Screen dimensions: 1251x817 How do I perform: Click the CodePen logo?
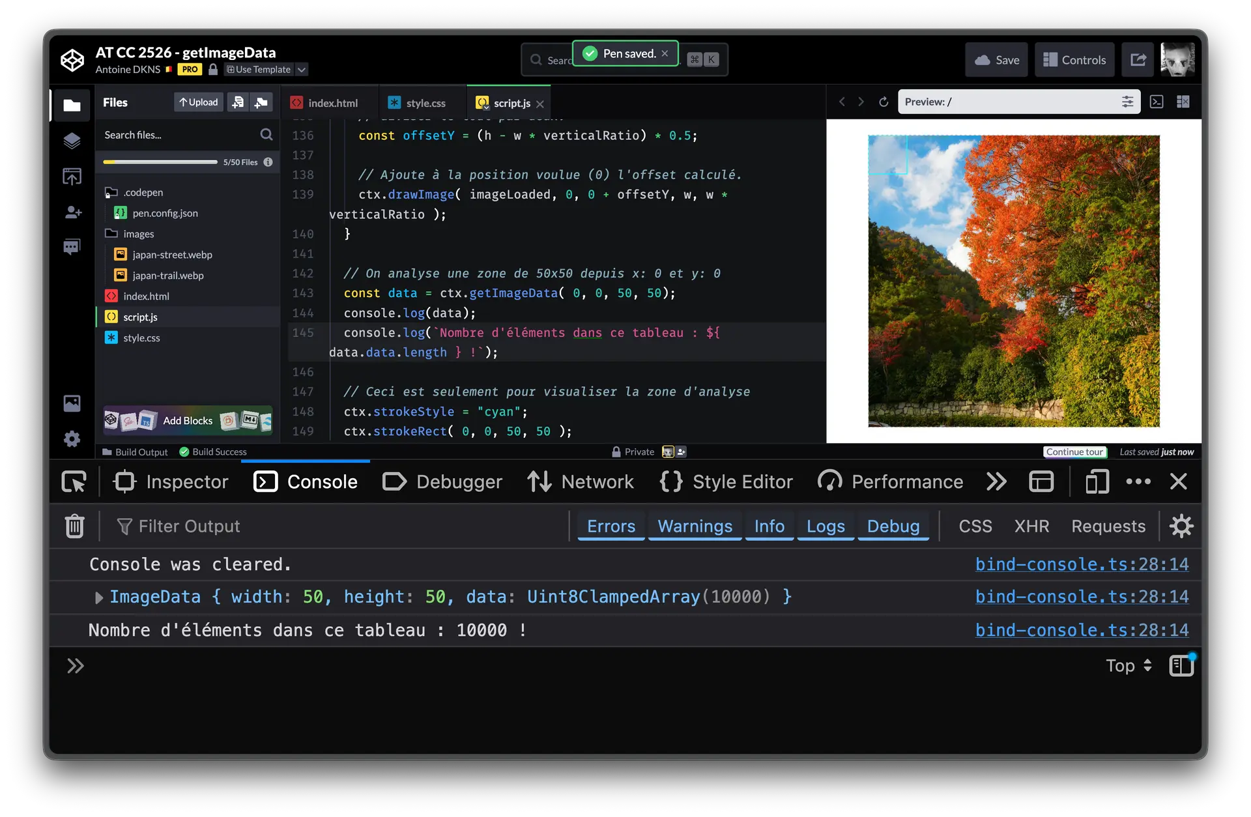point(72,60)
